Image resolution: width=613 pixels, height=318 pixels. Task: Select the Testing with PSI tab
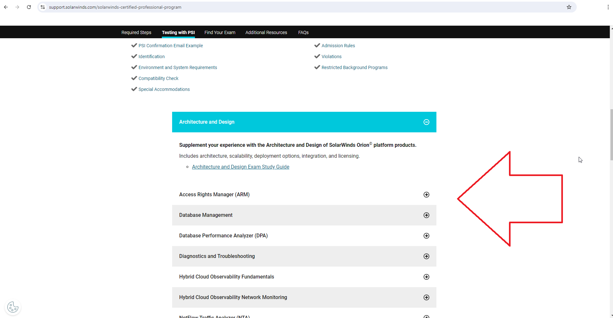coord(178,32)
